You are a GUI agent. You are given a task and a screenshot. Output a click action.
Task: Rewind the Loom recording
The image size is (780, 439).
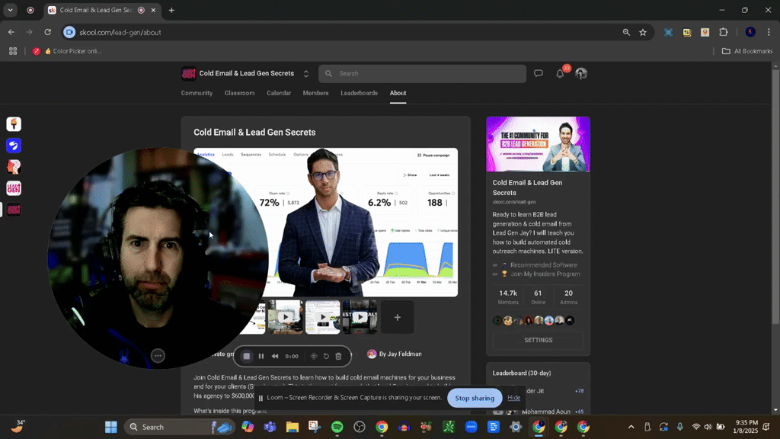[275, 357]
